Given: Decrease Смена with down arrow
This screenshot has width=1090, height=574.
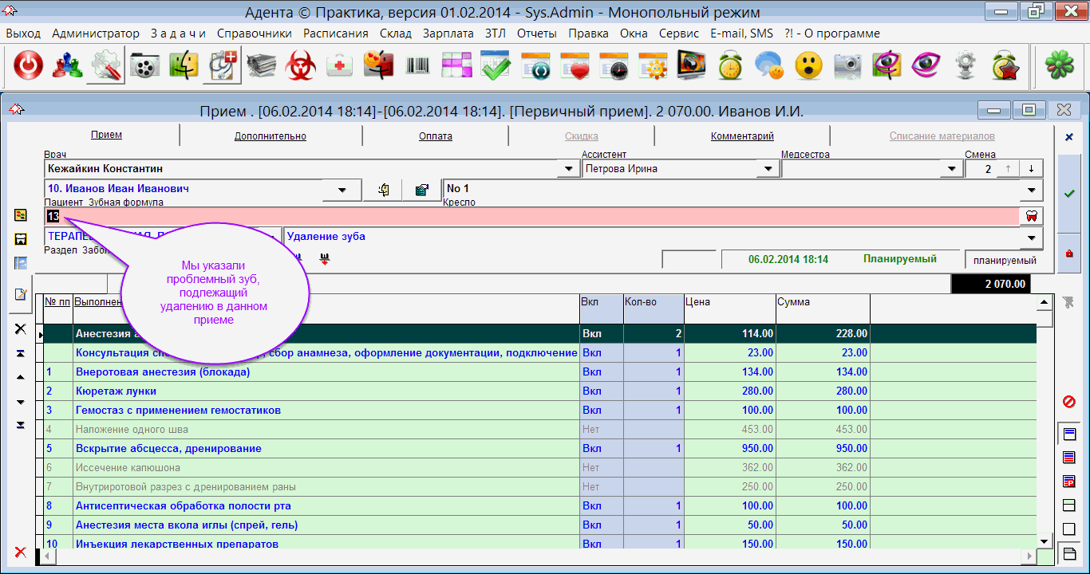Looking at the screenshot, I should coord(1031,169).
